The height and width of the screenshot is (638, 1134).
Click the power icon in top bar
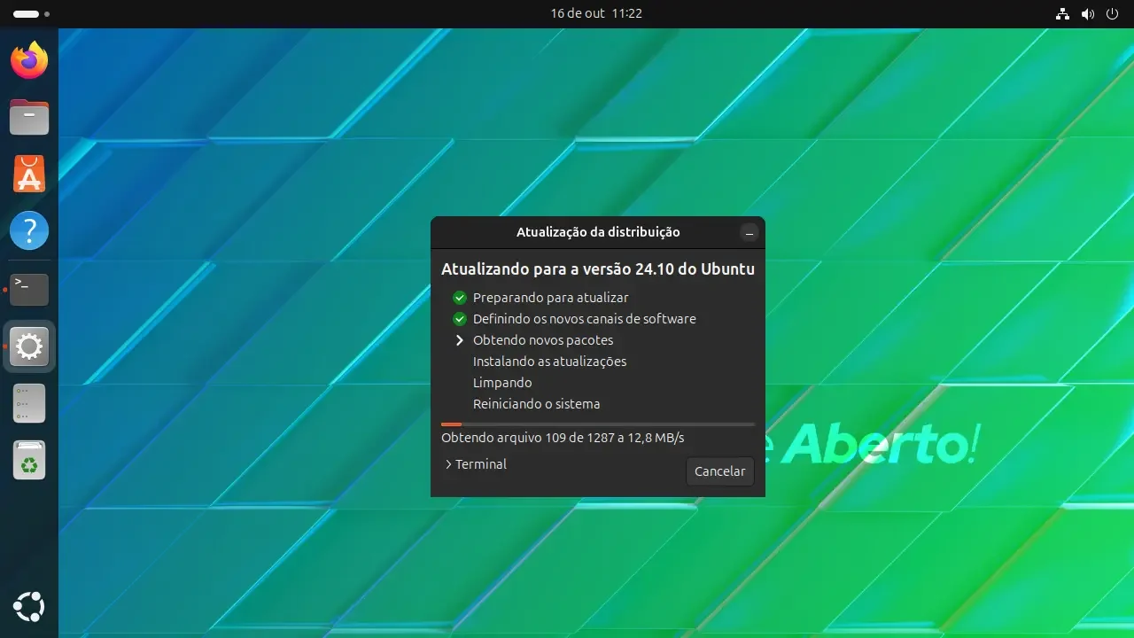[1112, 14]
